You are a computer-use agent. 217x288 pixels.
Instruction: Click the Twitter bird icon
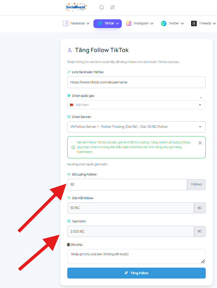coord(164,24)
